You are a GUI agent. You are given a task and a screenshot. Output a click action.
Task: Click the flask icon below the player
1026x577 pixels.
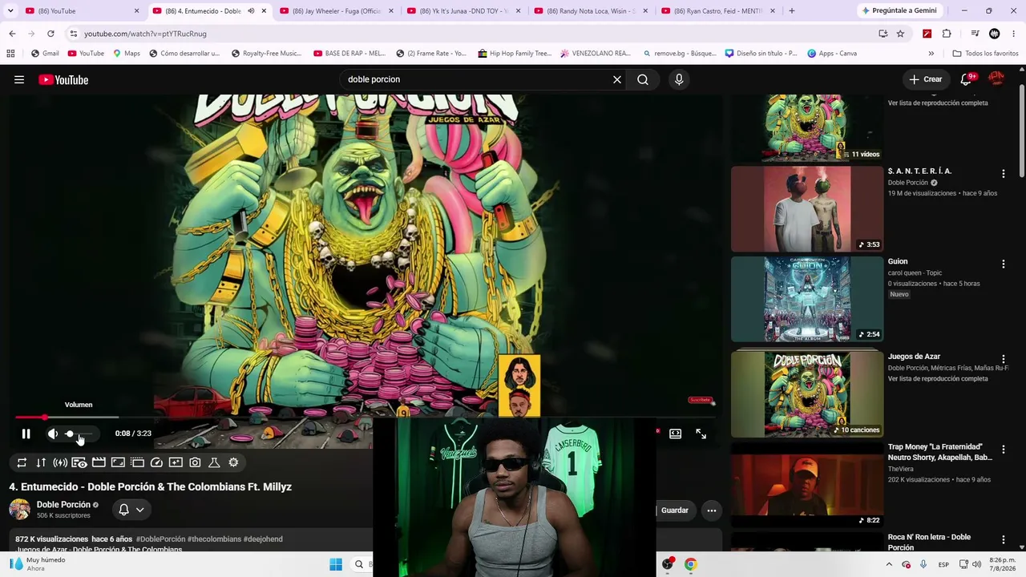pyautogui.click(x=214, y=462)
